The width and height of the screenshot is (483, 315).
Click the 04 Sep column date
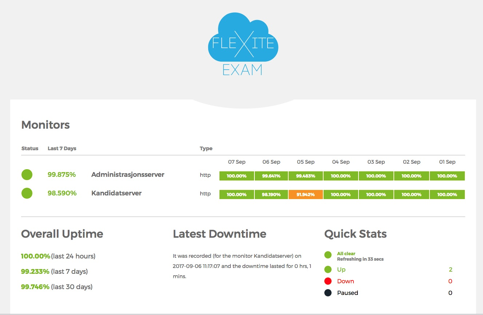click(341, 162)
